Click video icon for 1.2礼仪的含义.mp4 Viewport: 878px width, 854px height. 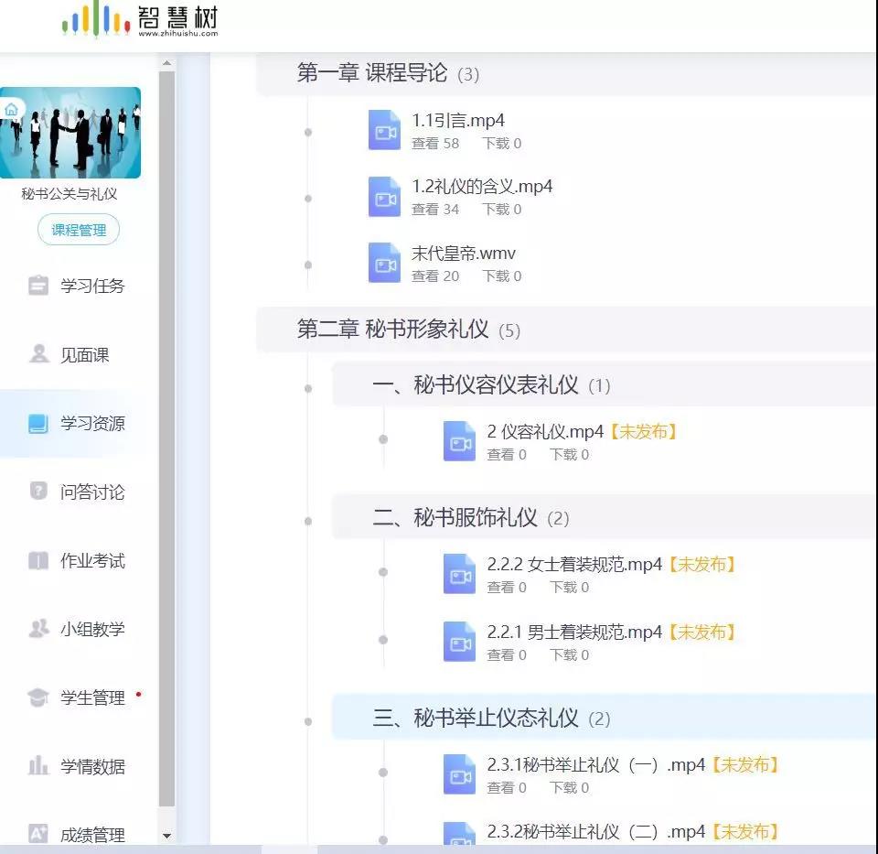coord(384,197)
